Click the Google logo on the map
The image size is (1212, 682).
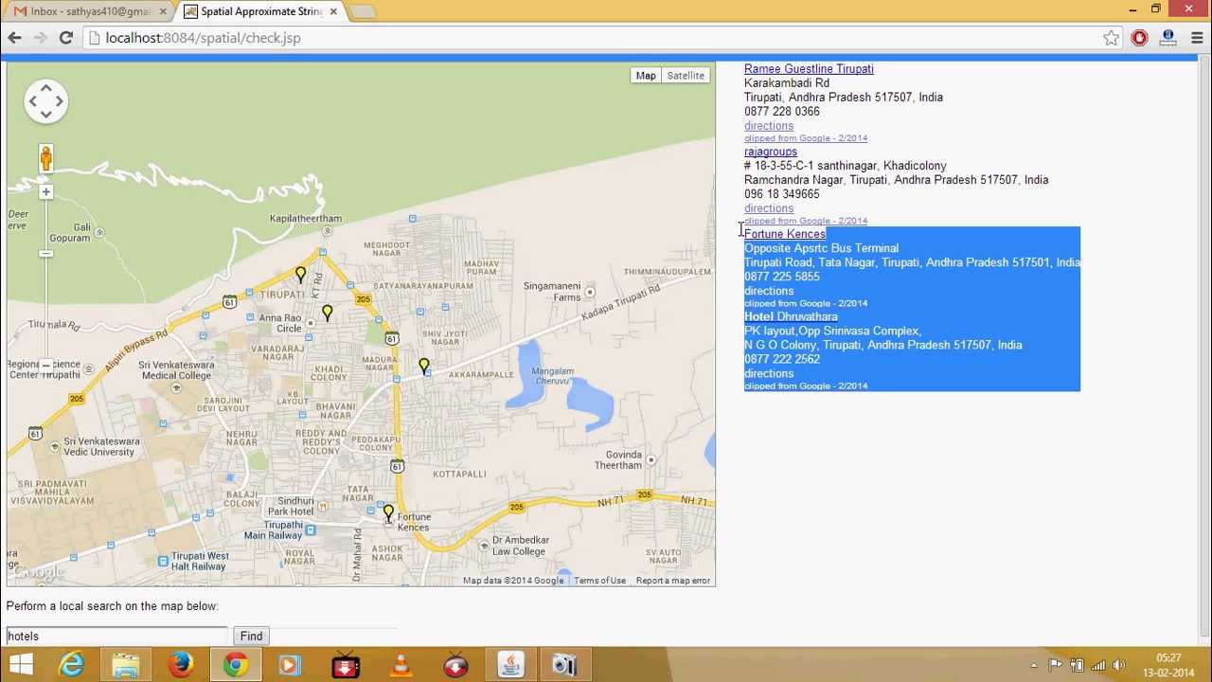click(37, 572)
